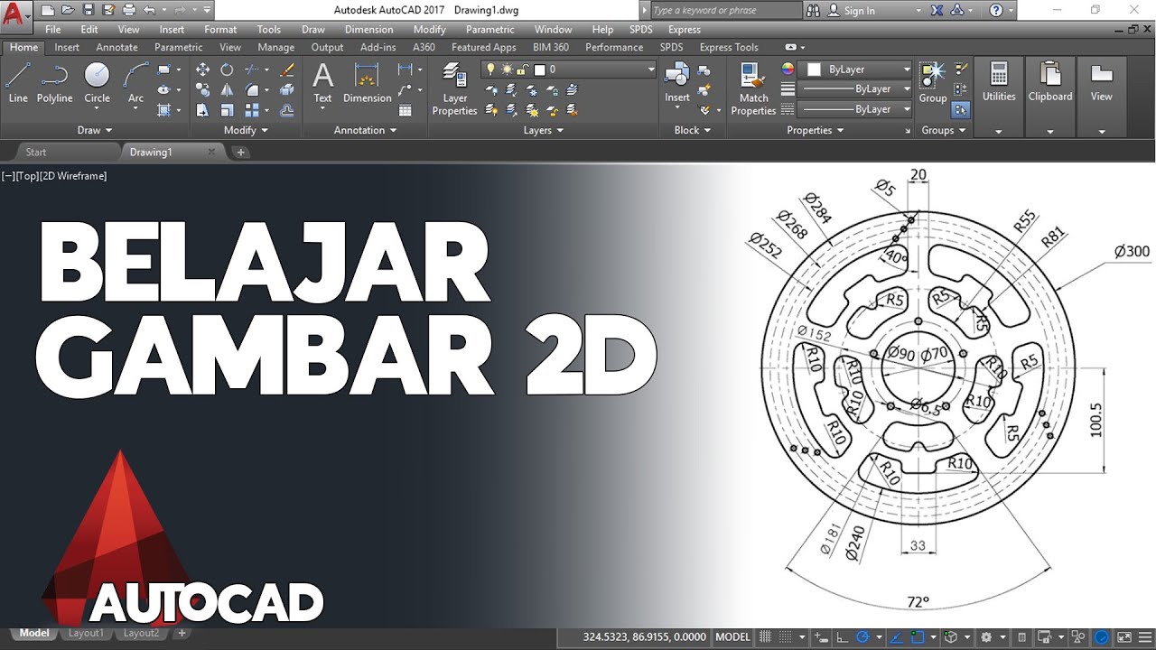This screenshot has height=650, width=1156.
Task: Open the application menu dropdown arrow
Action: click(30, 15)
